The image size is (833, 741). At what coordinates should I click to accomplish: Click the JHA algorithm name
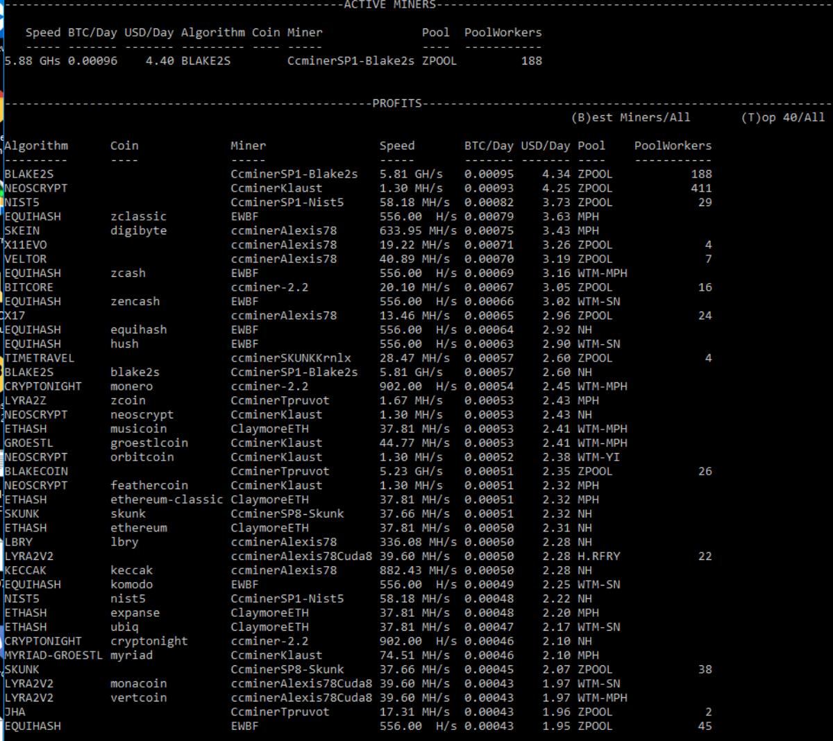(15, 712)
